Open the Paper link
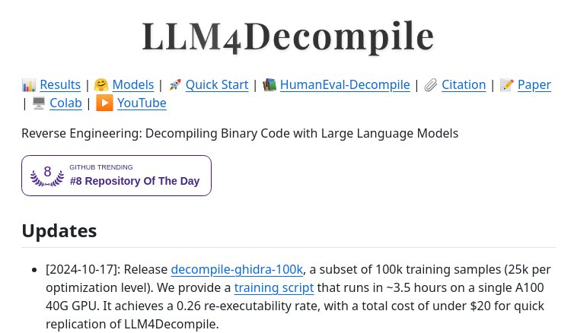The height and width of the screenshot is (333, 574). coord(534,85)
